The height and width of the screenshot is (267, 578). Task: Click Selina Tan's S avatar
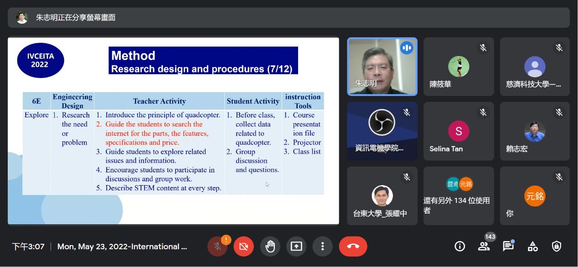tap(459, 131)
